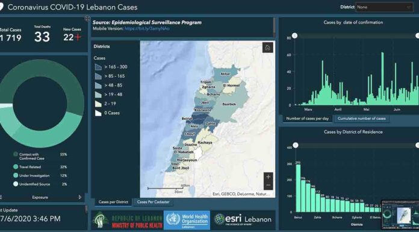Click the Ministry of Public Health logo
This screenshot has height=232, width=419.
(127, 221)
